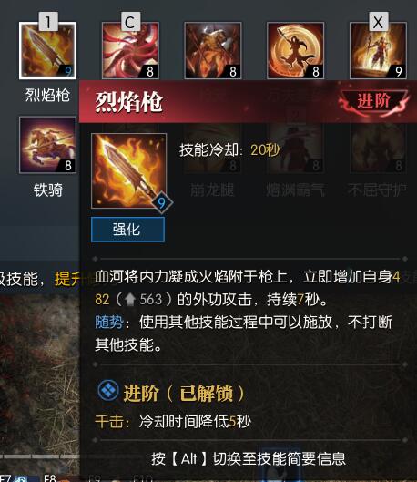
Task: Click the large 烈焰枪 icon in tooltip
Action: pyautogui.click(x=128, y=170)
